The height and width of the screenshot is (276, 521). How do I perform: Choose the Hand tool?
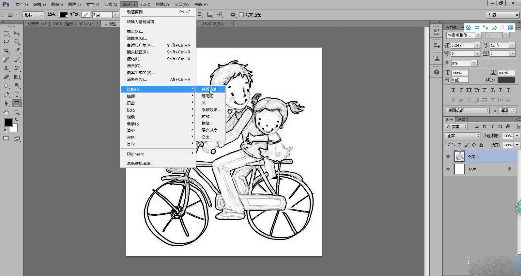click(x=6, y=113)
